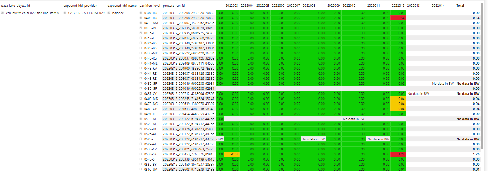This screenshot has height=171, width=488.
Task: Select run id 20230312_201454_4463259_41726
Action: pyautogui.click(x=189, y=114)
